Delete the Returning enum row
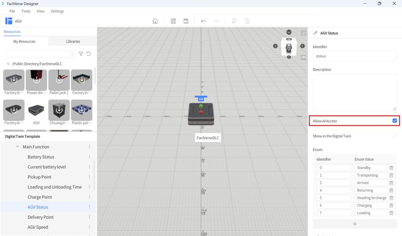This screenshot has height=236, width=402. pos(391,191)
